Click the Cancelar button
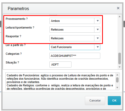The height and width of the screenshot is (111, 125). coord(95,100)
